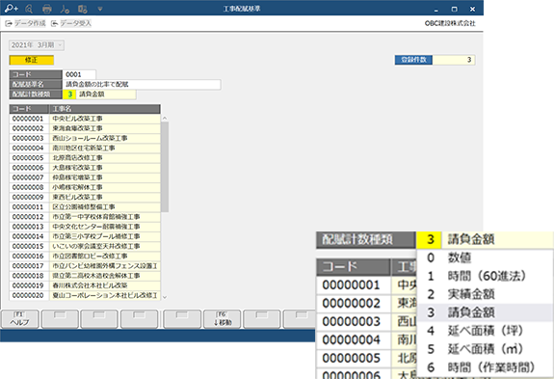Click the branch-check icon in the title bar

point(65,9)
